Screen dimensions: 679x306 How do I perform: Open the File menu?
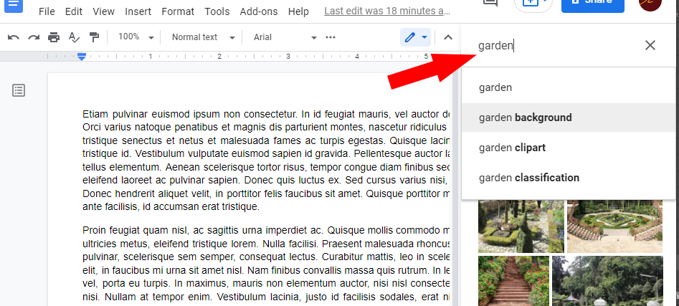pyautogui.click(x=47, y=11)
